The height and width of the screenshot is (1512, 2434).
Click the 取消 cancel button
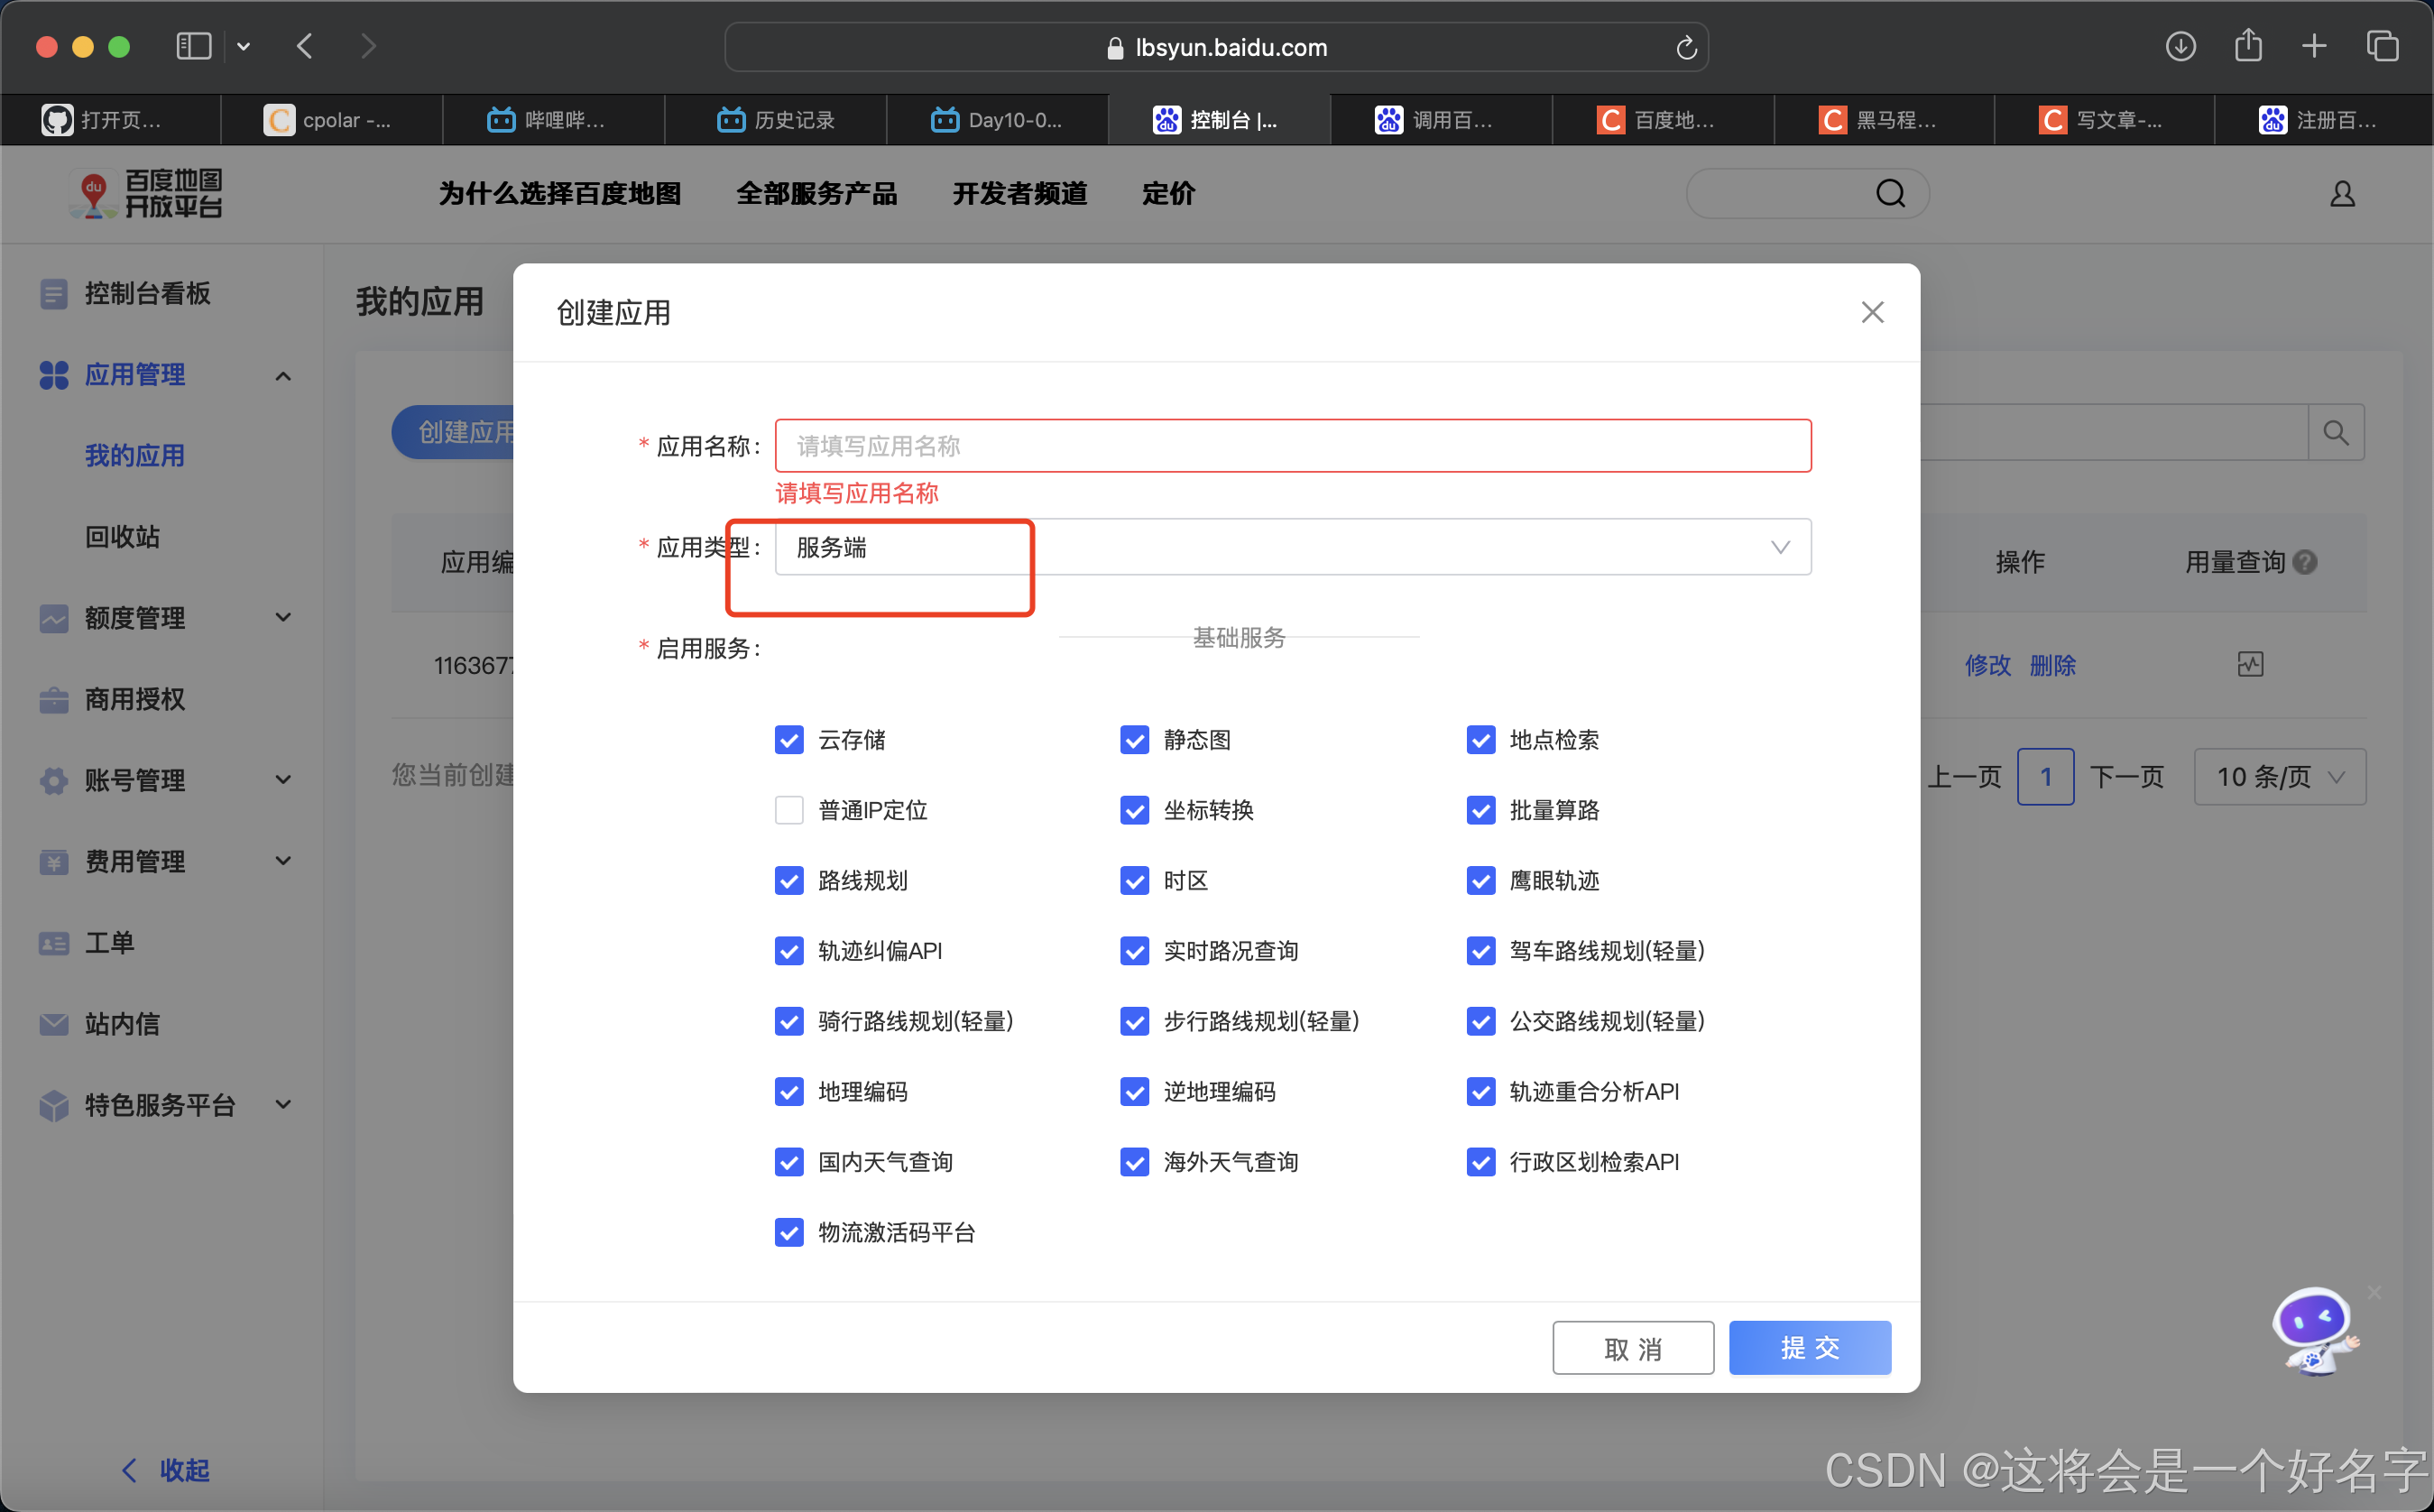(x=1632, y=1348)
